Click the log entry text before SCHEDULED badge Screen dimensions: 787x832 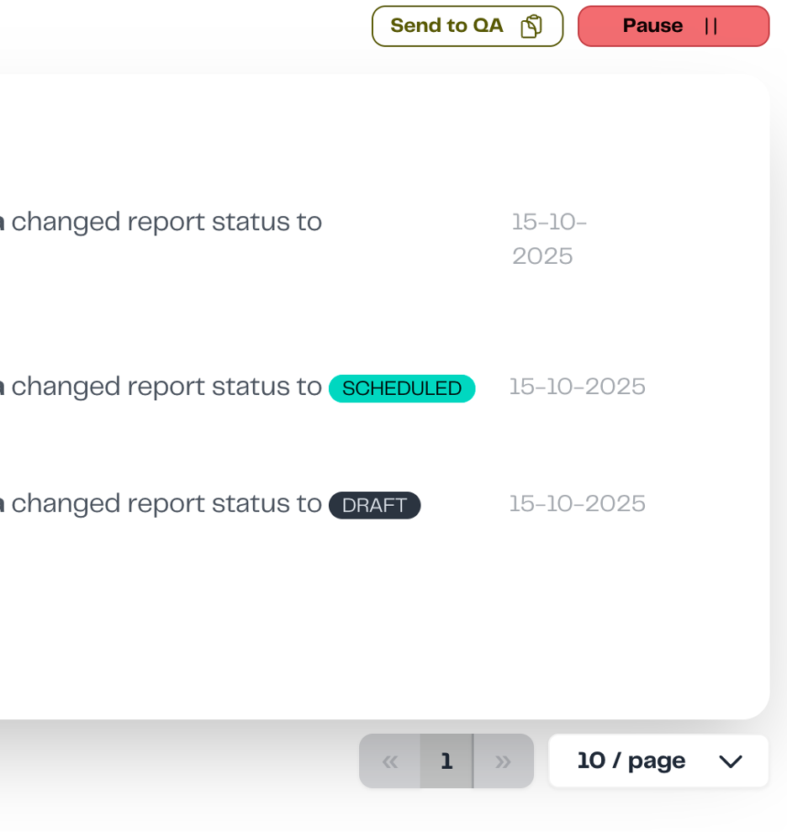(166, 387)
